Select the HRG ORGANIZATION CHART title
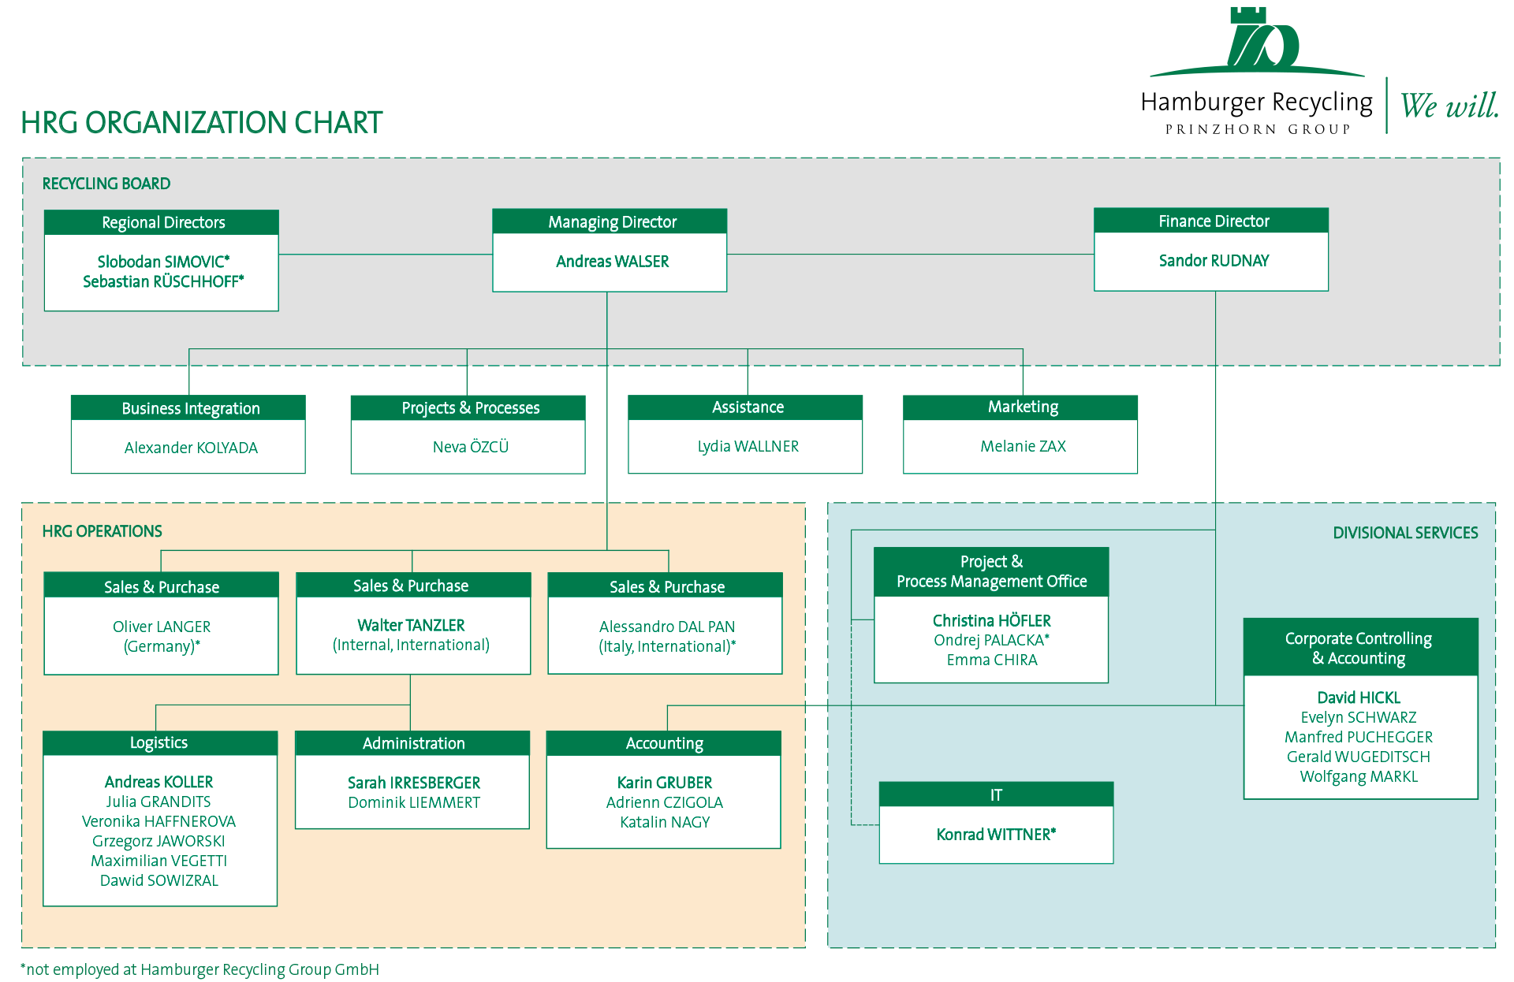The width and height of the screenshot is (1514, 982). tap(201, 123)
